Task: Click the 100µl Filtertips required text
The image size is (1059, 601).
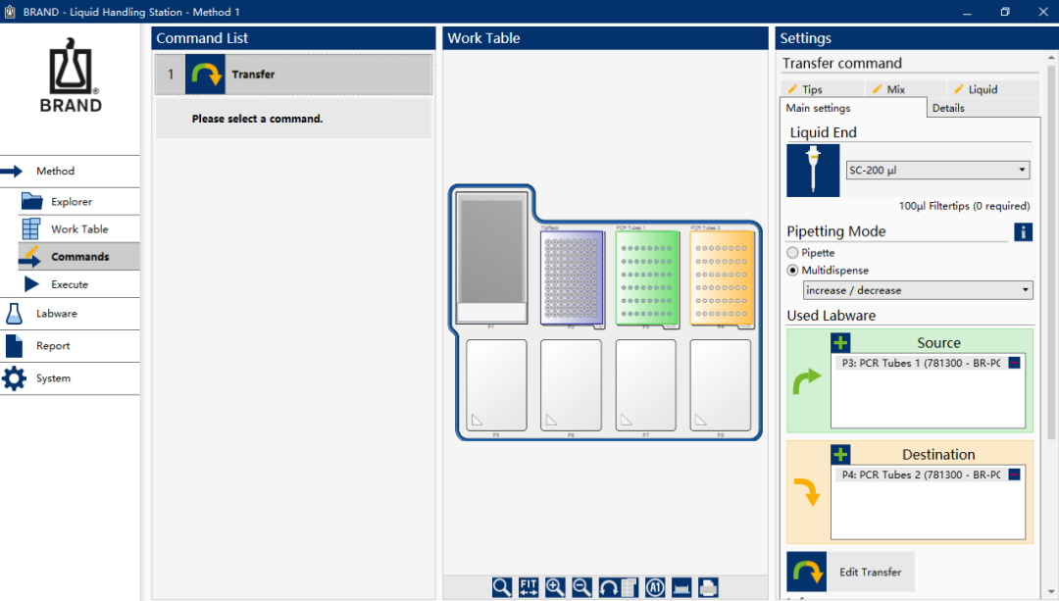Action: click(964, 206)
